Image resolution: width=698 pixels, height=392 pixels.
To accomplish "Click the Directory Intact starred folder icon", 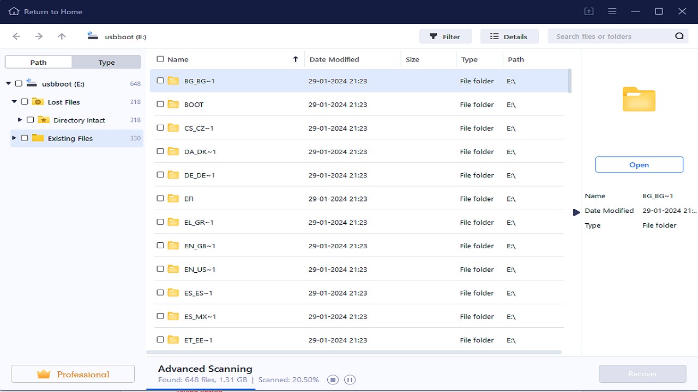I will [x=44, y=120].
